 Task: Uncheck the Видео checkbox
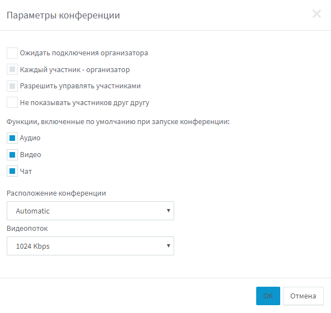coord(12,155)
